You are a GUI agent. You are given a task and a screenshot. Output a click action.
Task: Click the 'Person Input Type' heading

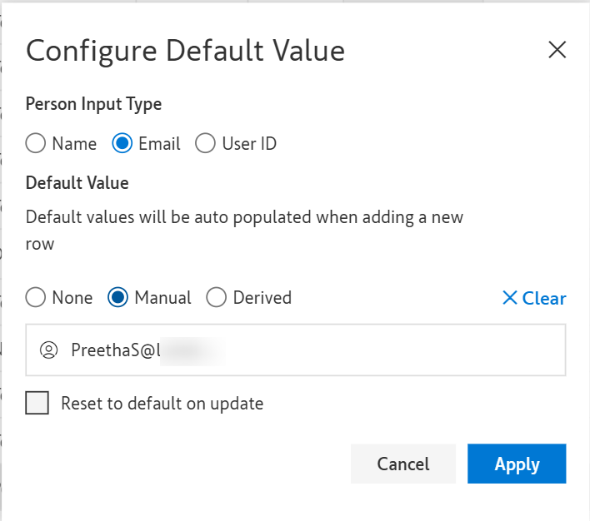[93, 104]
